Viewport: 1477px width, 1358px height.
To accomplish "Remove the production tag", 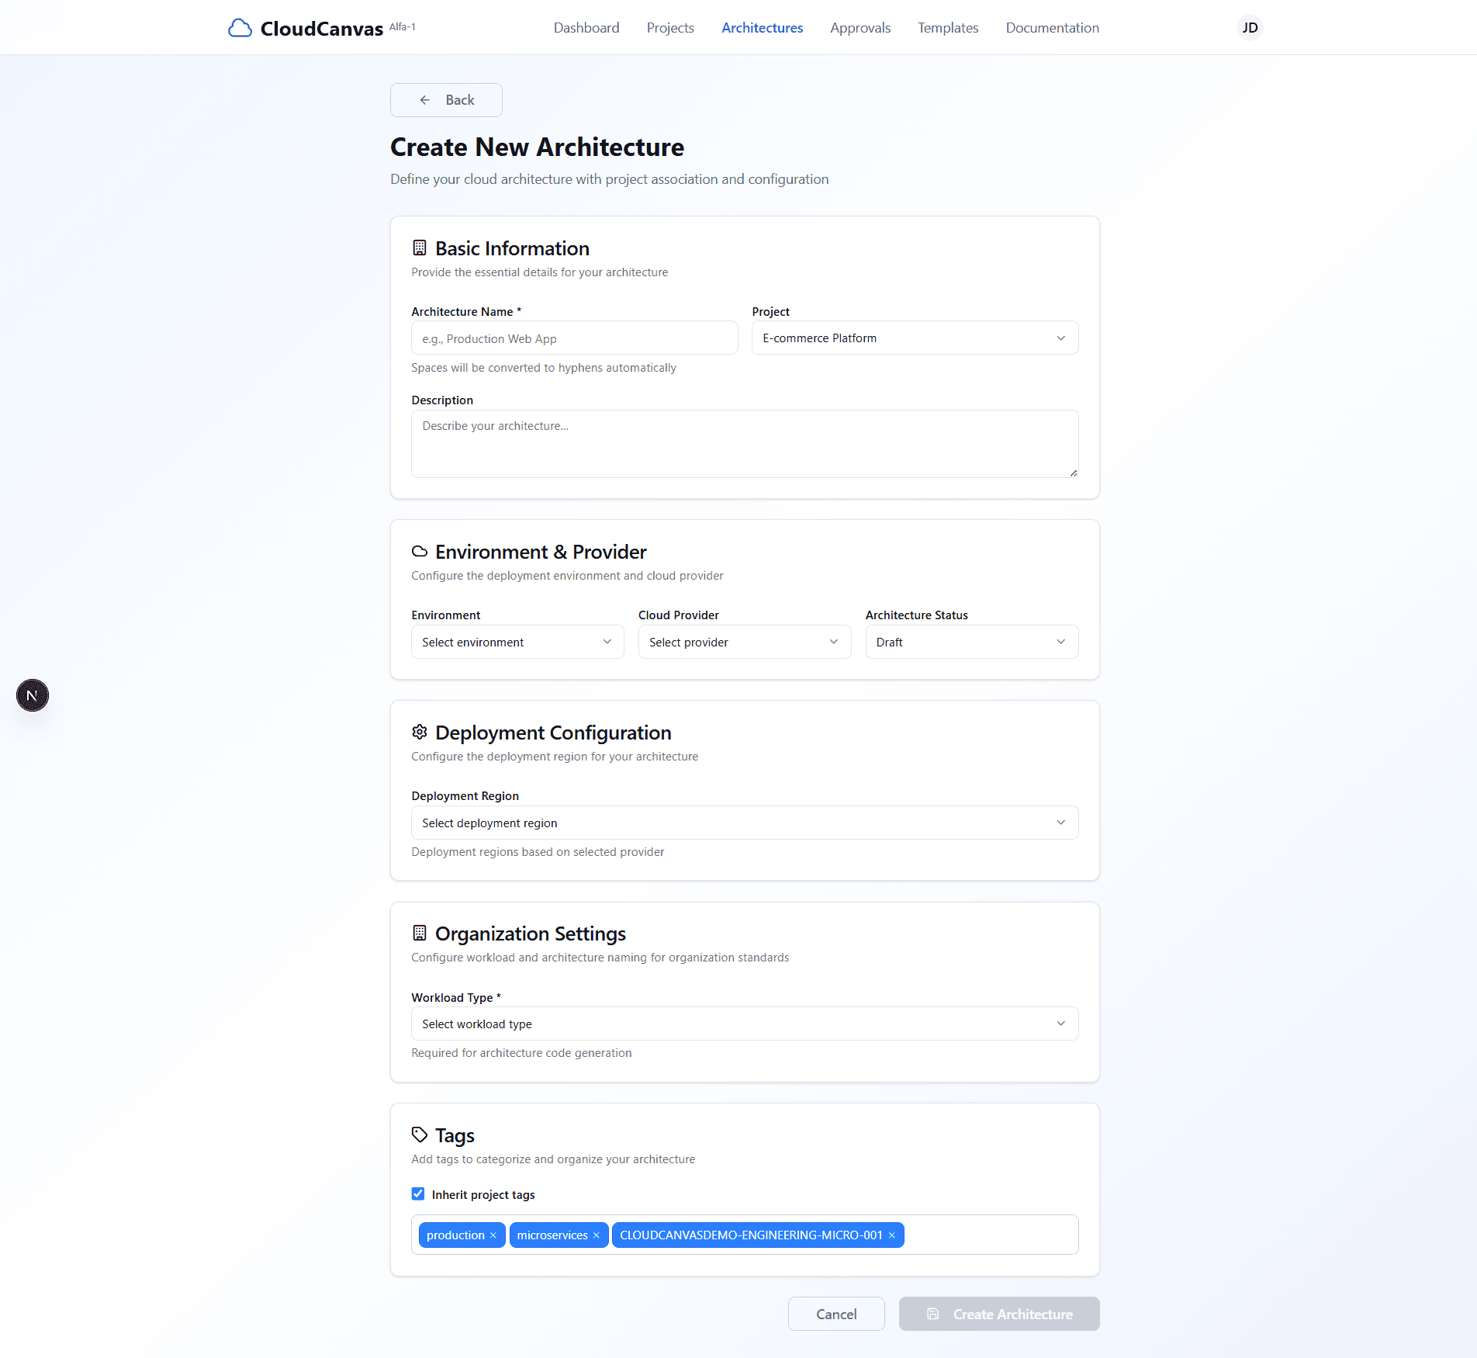I will [x=493, y=1235].
